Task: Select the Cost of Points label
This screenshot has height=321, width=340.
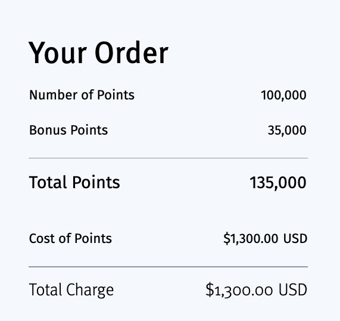Action: (70, 238)
